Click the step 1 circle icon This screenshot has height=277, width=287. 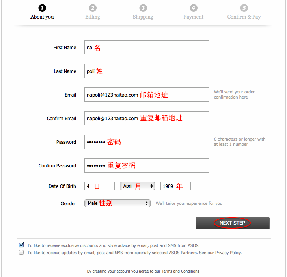click(x=42, y=8)
